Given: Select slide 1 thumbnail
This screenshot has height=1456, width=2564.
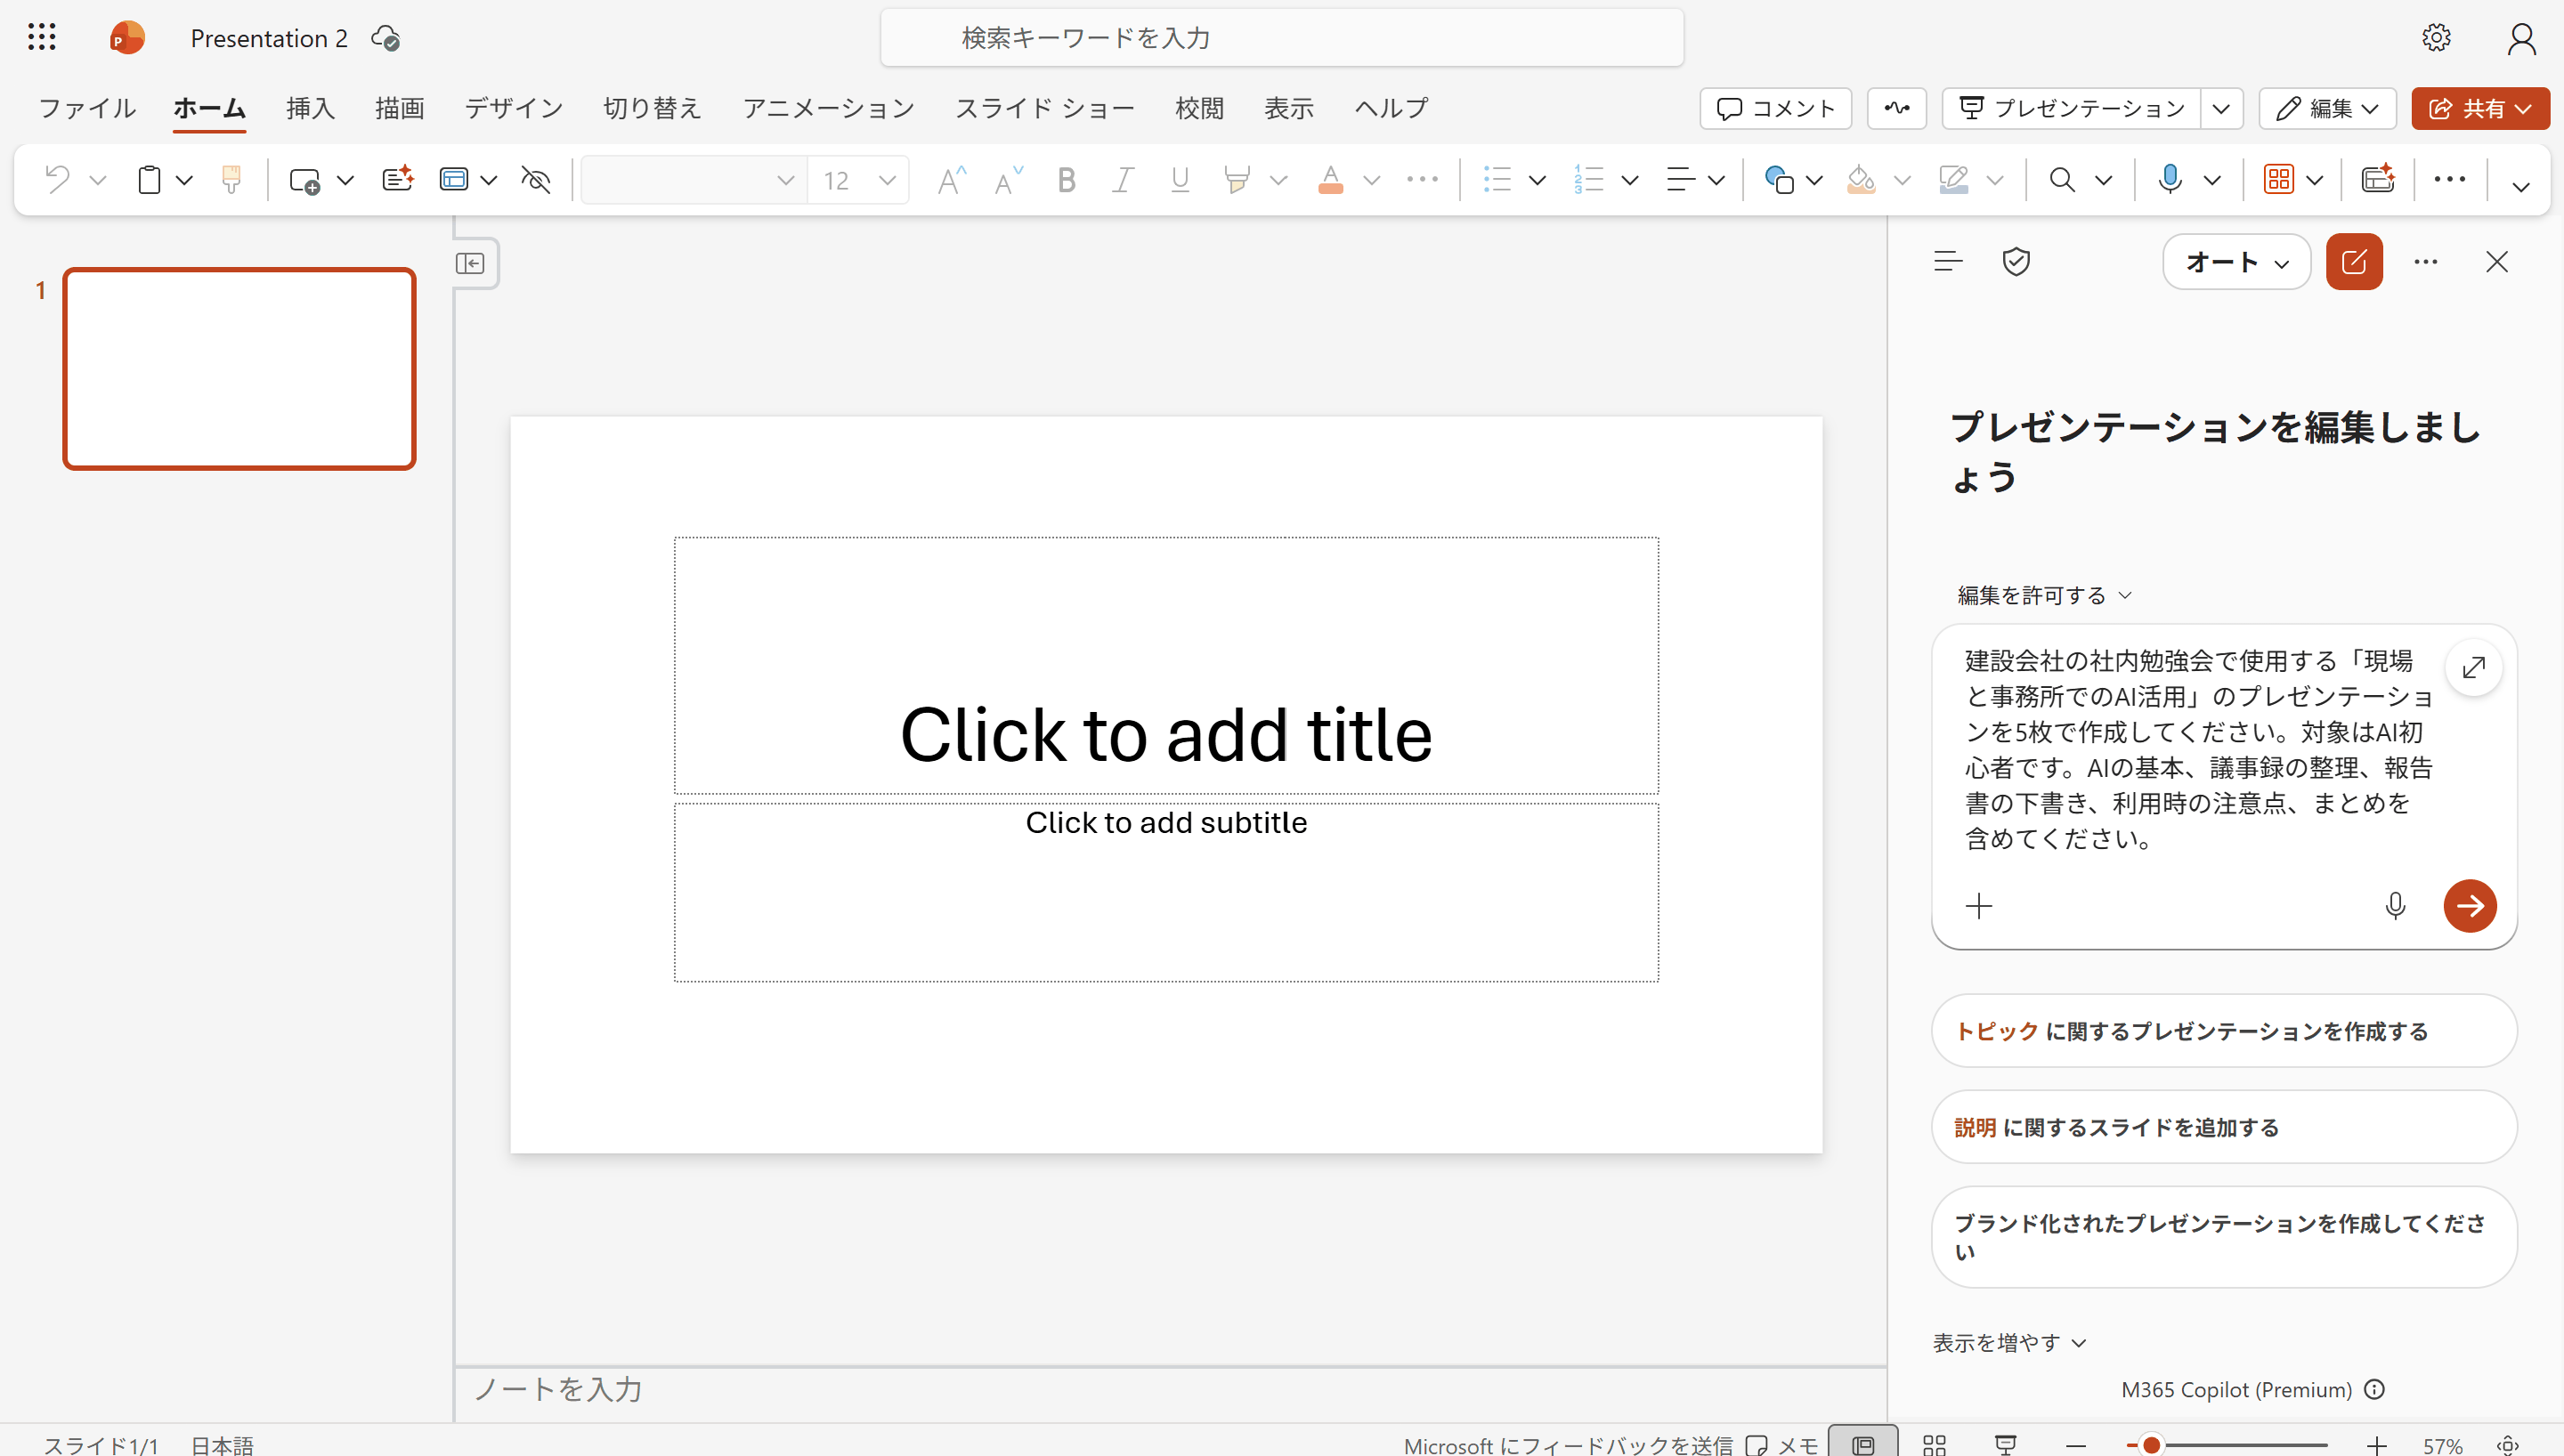Looking at the screenshot, I should [239, 368].
